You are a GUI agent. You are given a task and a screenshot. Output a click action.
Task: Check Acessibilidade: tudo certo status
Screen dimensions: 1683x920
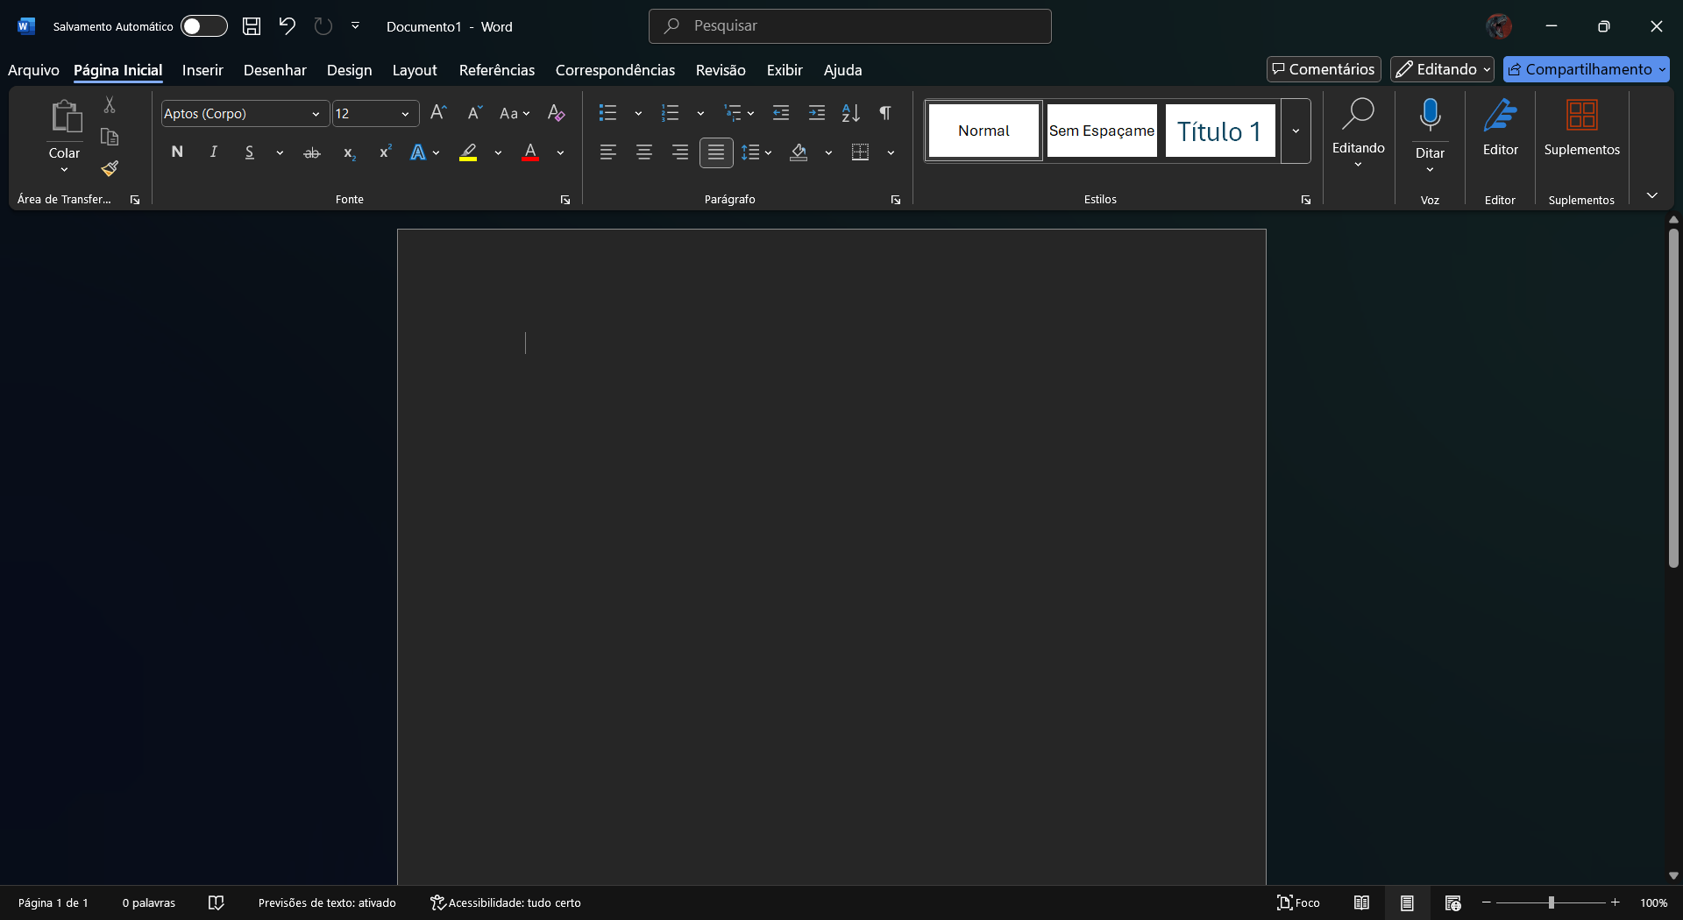click(x=506, y=903)
